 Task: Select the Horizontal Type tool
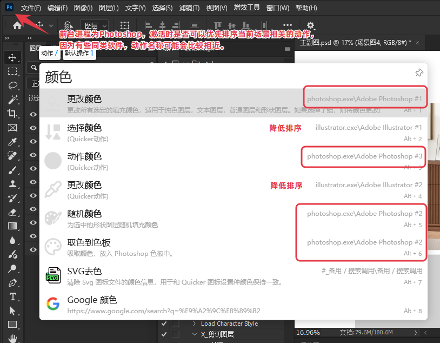12,296
